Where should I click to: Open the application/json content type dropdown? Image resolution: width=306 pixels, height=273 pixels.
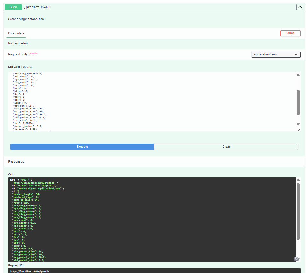coord(276,54)
